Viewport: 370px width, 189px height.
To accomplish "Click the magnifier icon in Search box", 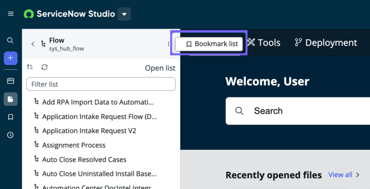I will coord(240,111).
